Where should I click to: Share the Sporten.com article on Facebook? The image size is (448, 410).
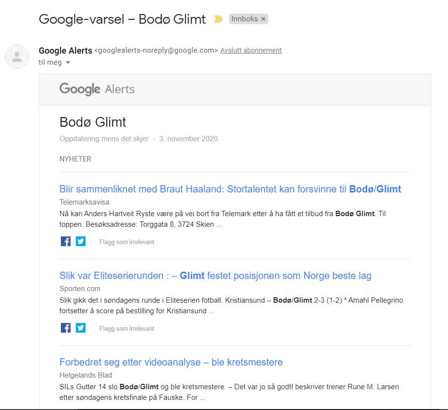66,328
